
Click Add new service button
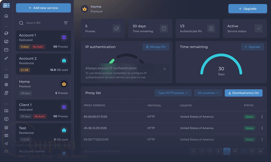coord(44,8)
